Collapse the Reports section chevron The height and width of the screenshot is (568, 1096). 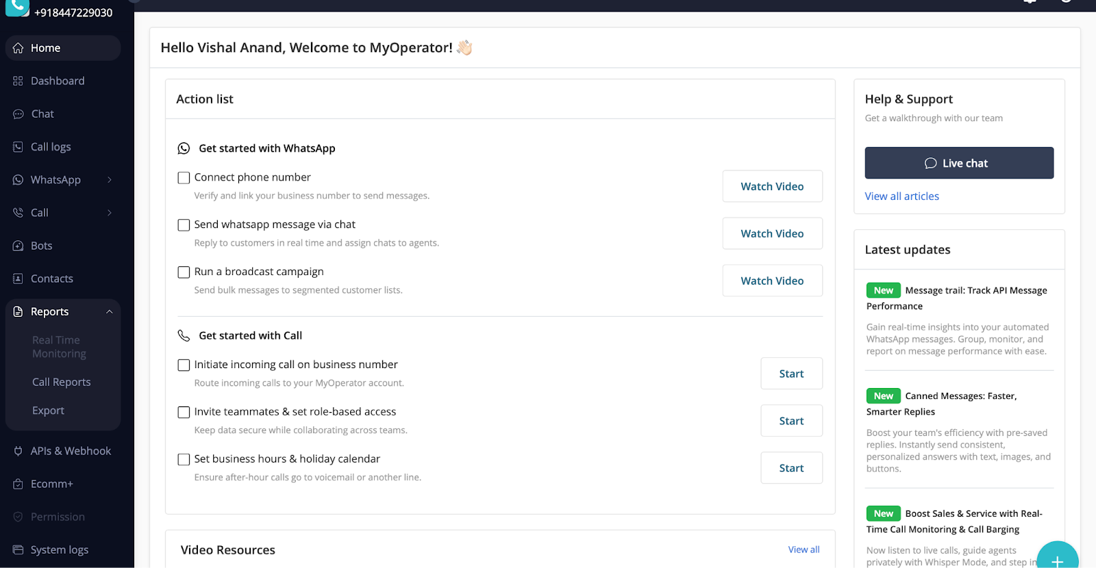110,311
